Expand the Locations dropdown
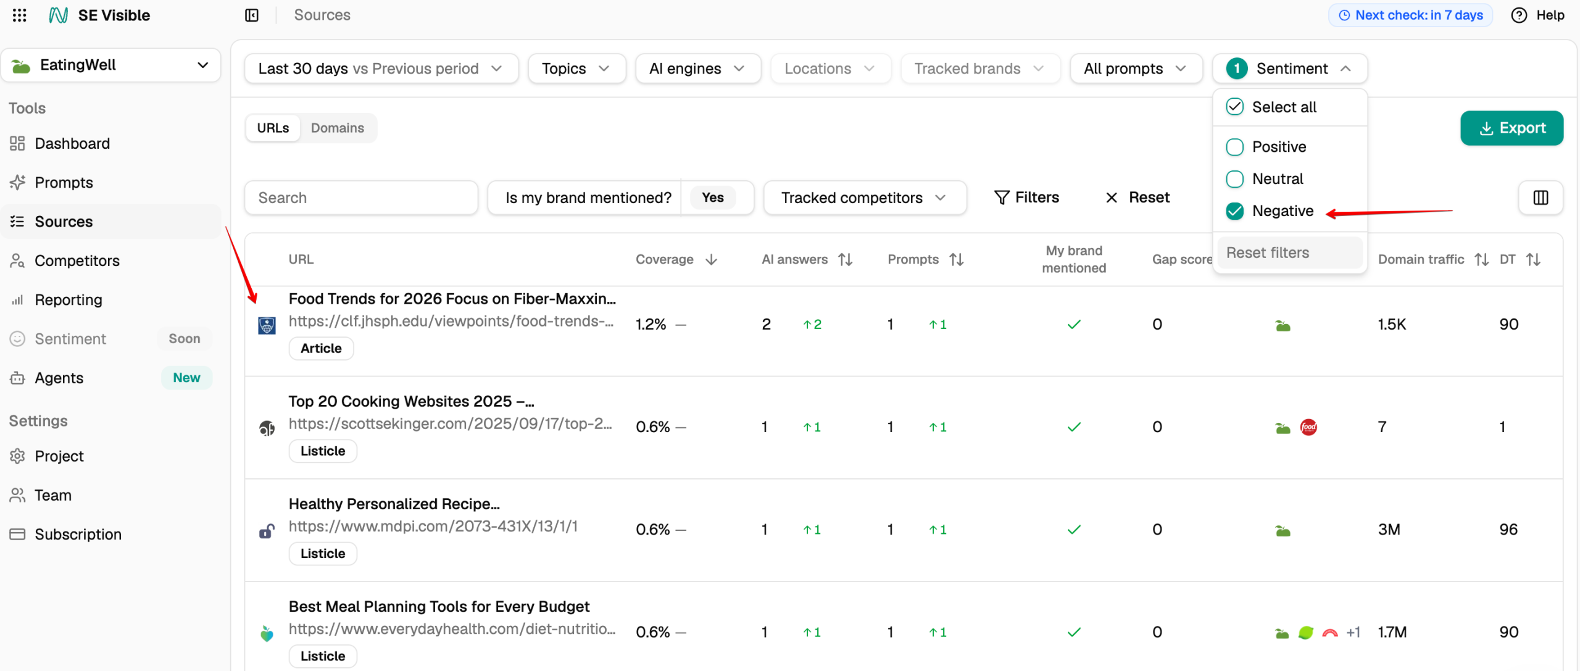The image size is (1580, 671). (830, 69)
